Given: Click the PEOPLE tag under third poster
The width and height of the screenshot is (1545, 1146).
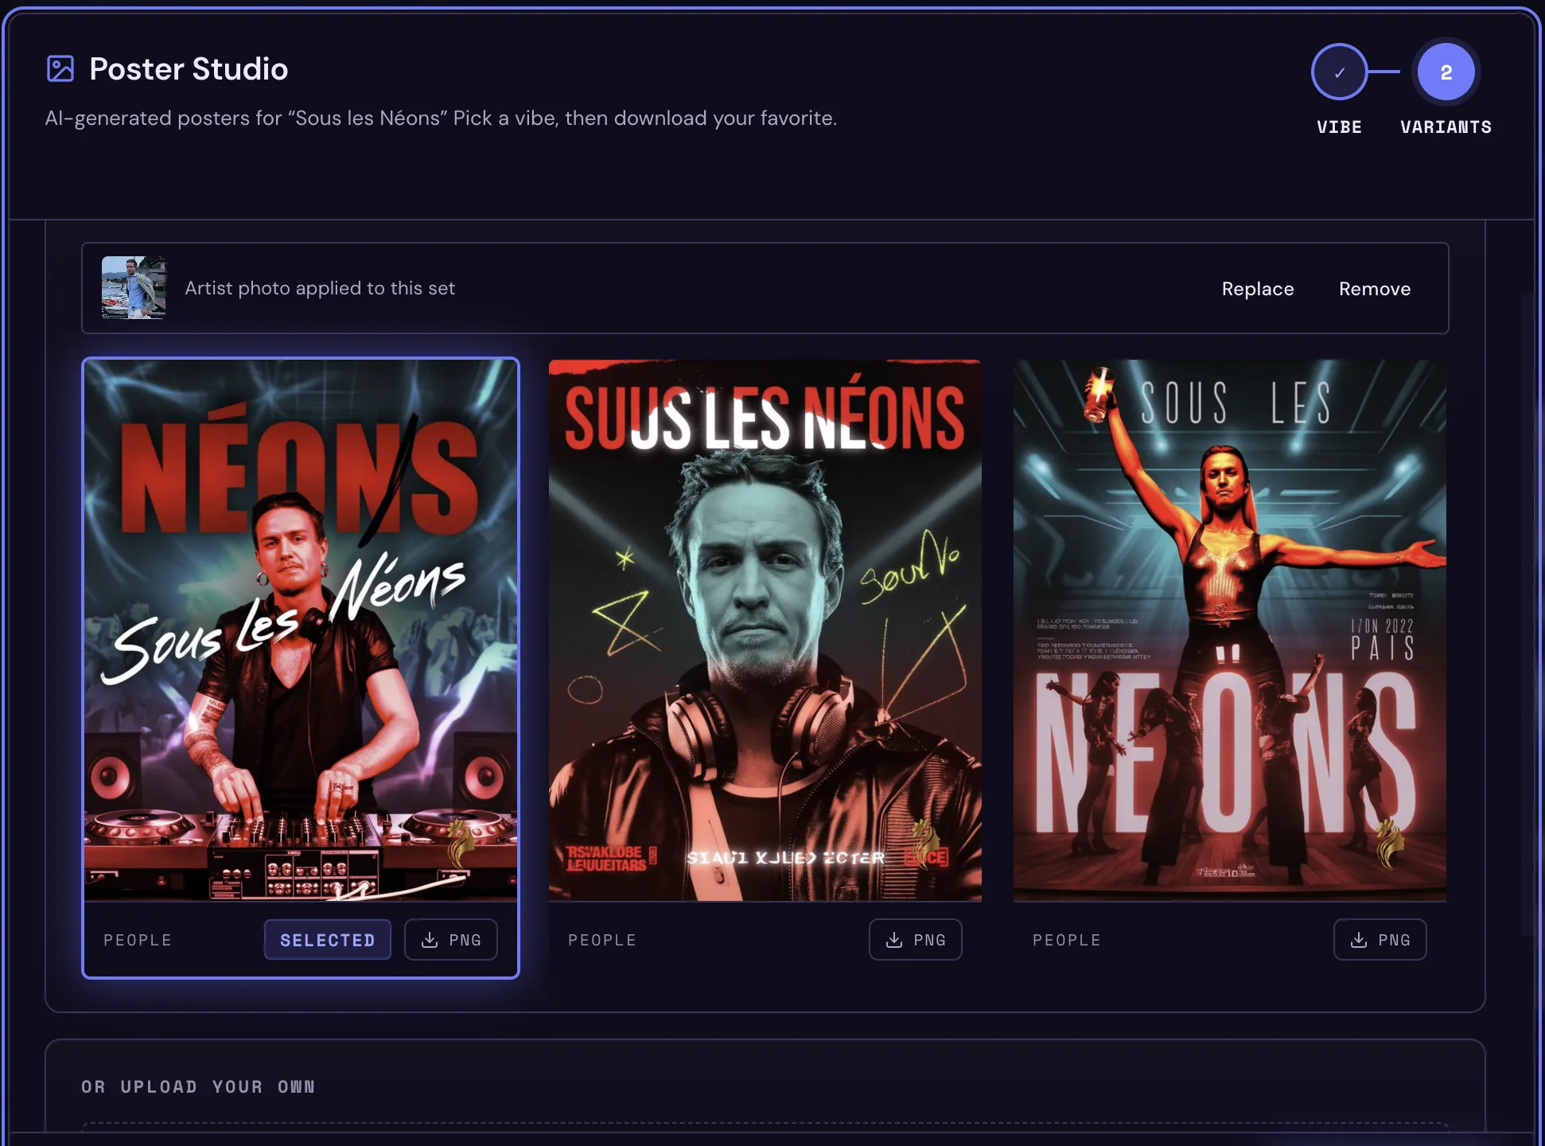Looking at the screenshot, I should (x=1067, y=940).
